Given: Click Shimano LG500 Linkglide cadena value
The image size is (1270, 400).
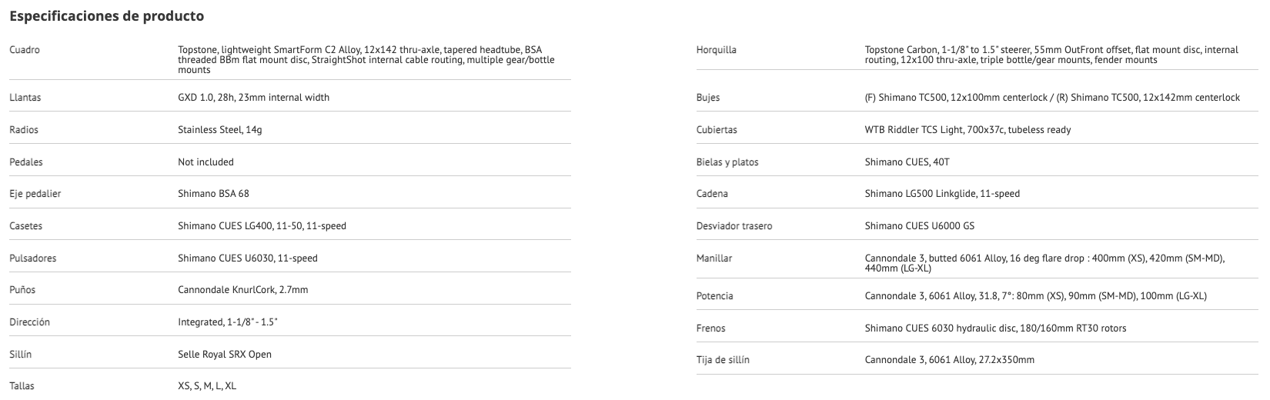Looking at the screenshot, I should coord(942,194).
